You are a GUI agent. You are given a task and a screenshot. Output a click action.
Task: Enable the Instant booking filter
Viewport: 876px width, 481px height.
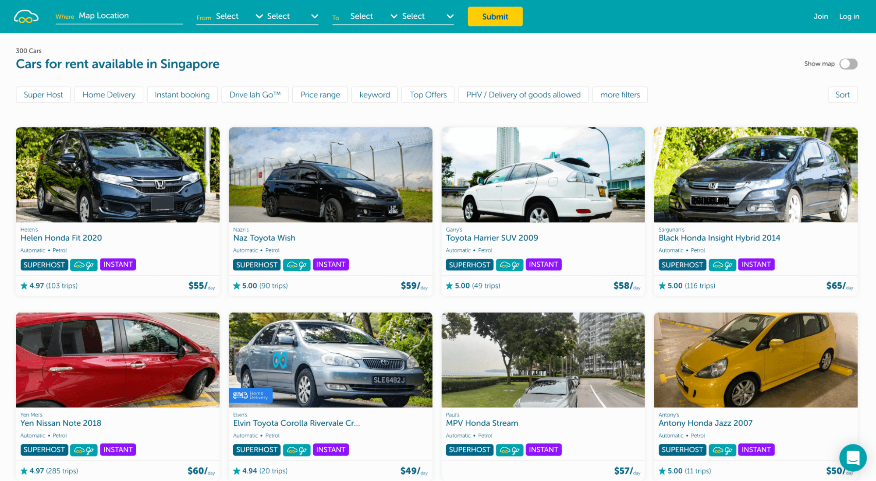182,95
